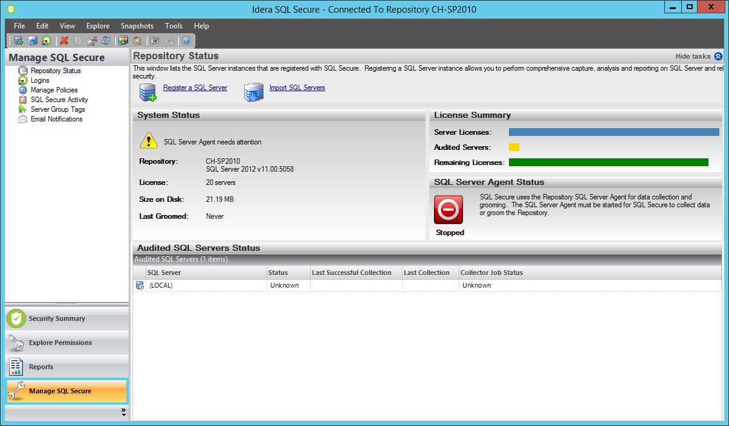Click the red Stopped agent status icon
The width and height of the screenshot is (729, 426).
[x=449, y=210]
